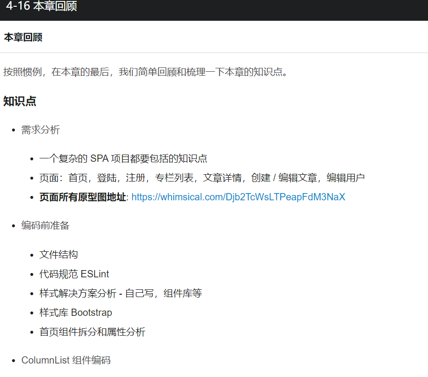Select '代码规范 ESLint' in the list
This screenshot has width=428, height=377.
(72, 273)
